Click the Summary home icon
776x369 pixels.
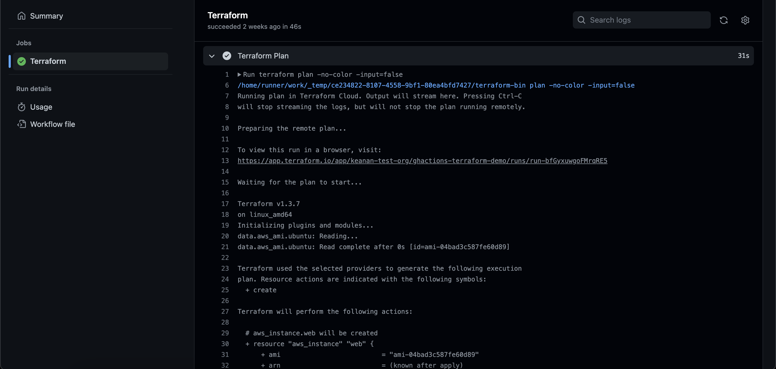click(x=21, y=16)
